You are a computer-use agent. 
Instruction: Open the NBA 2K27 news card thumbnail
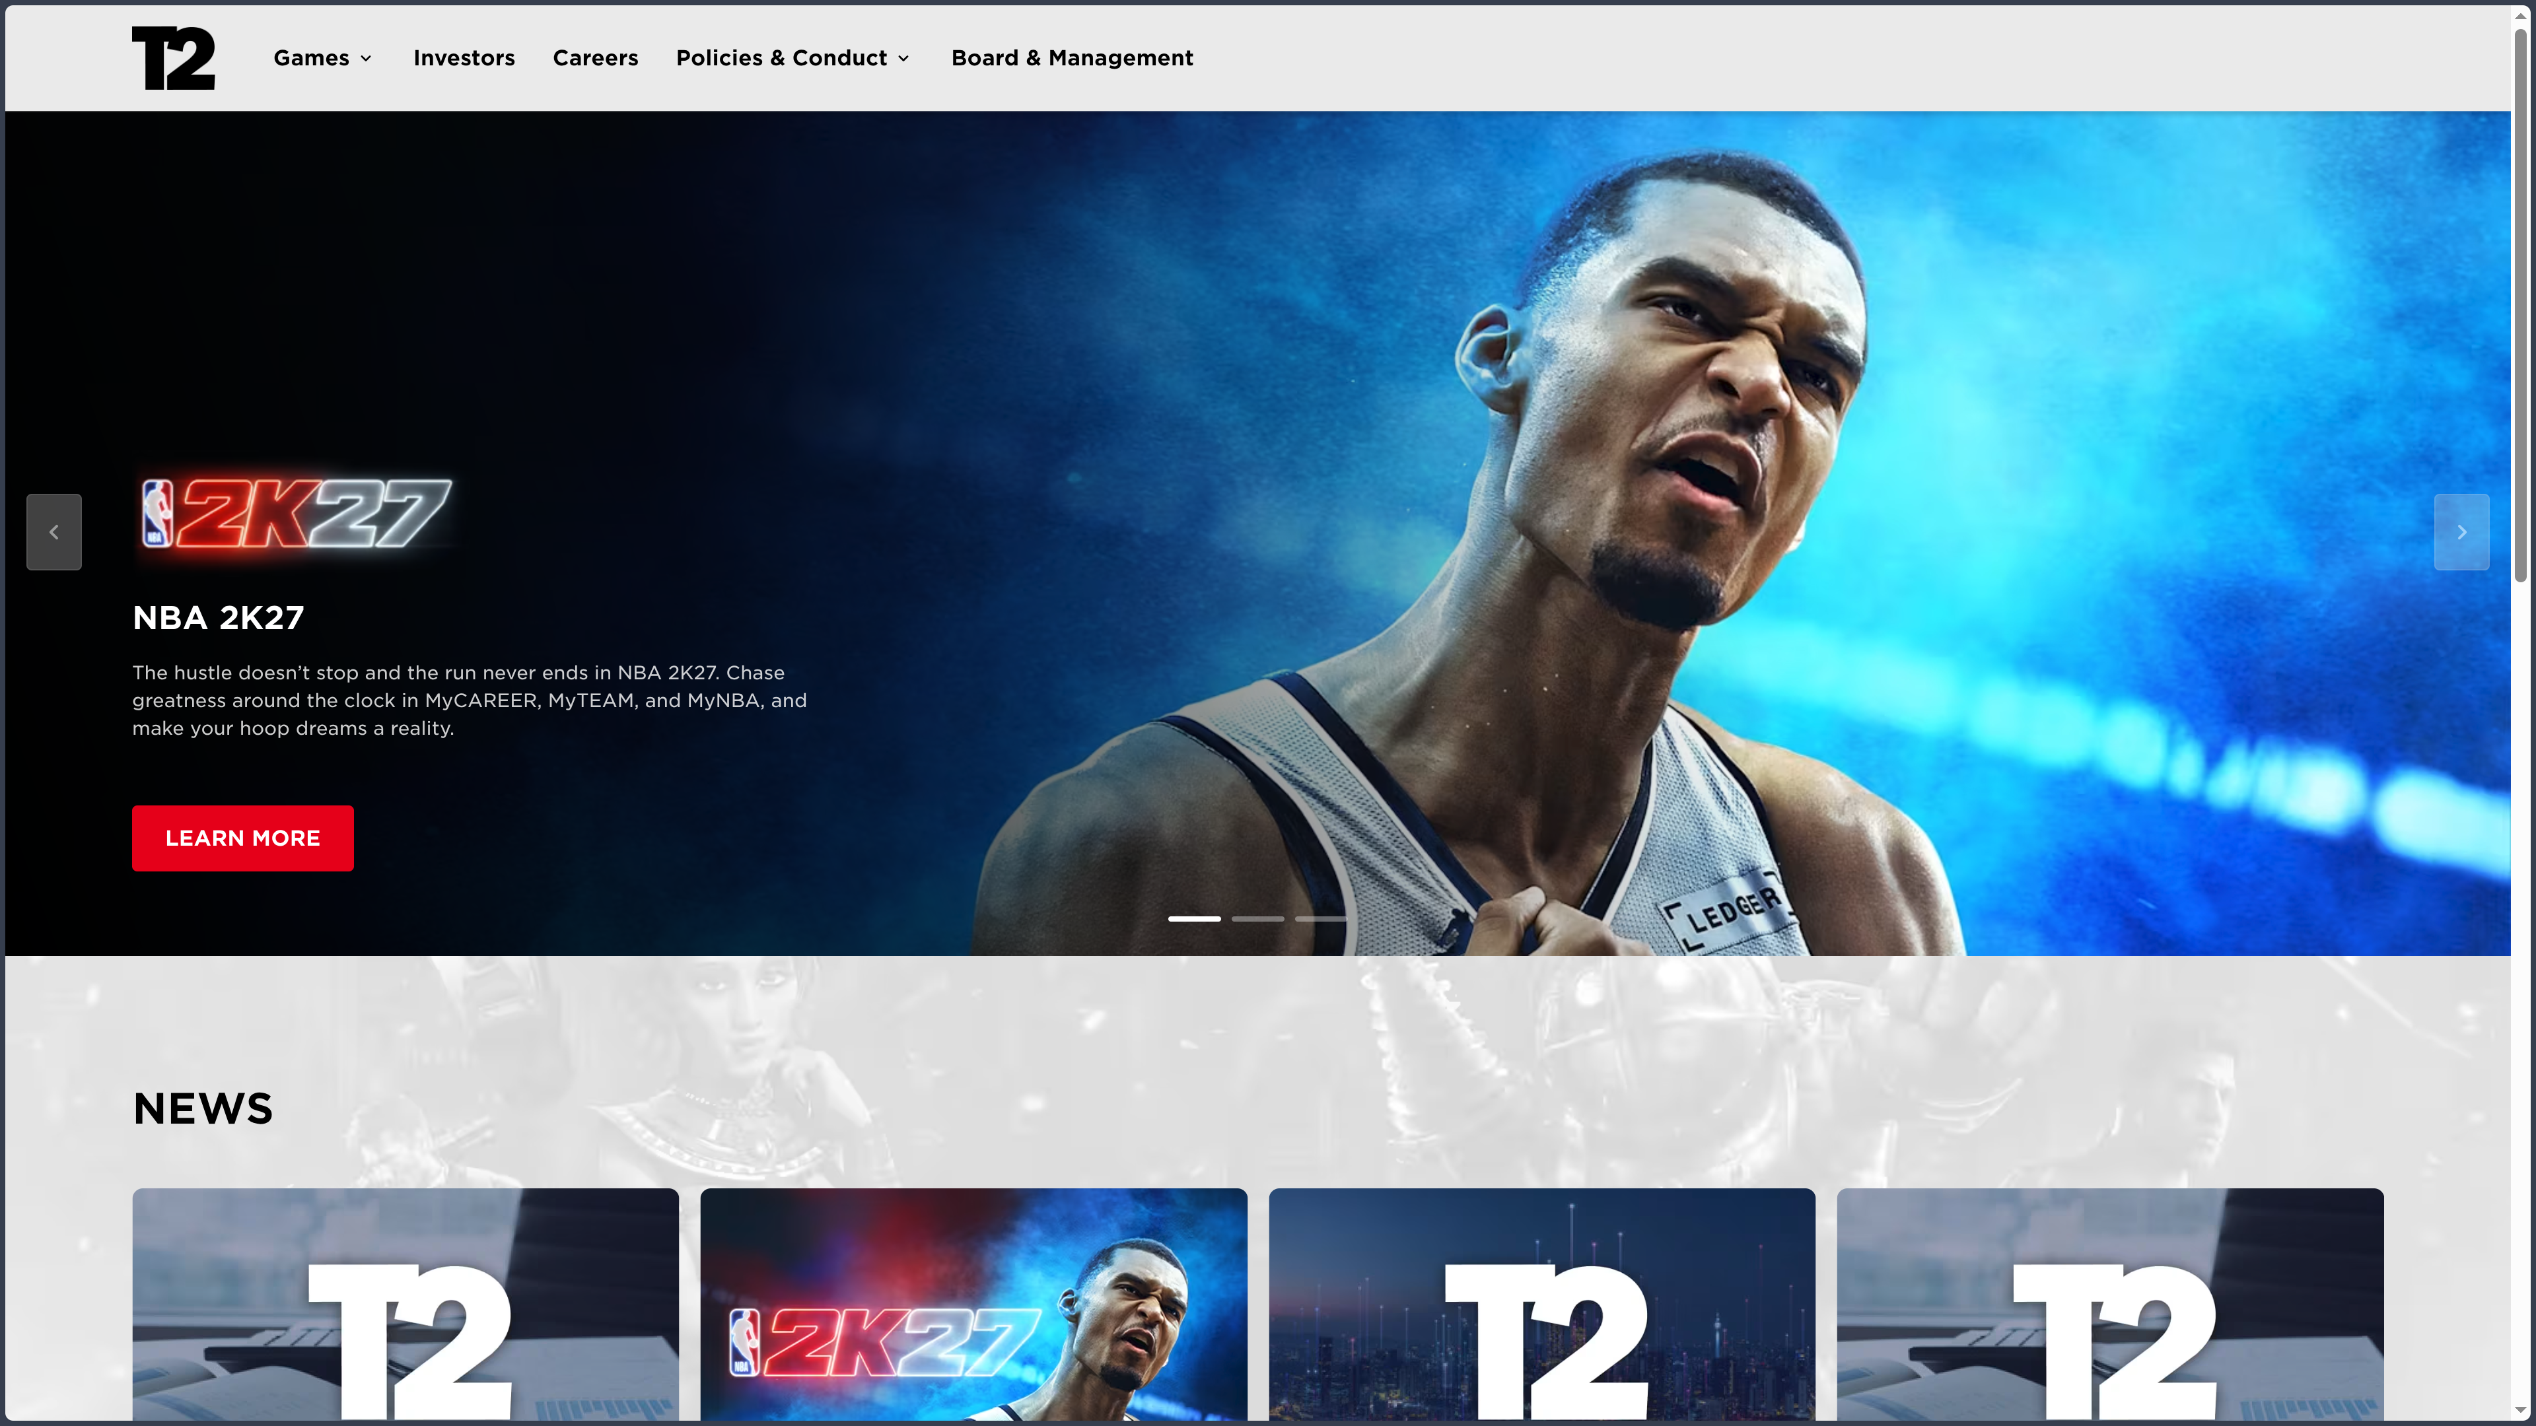(x=973, y=1304)
